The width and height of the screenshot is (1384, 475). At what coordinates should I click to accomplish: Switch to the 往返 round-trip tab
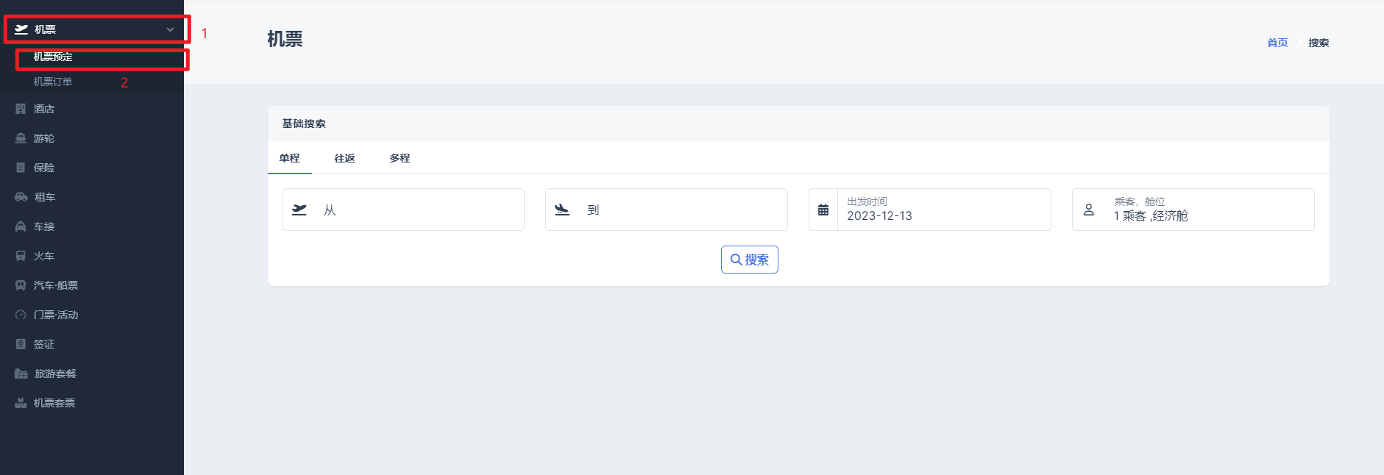(344, 158)
